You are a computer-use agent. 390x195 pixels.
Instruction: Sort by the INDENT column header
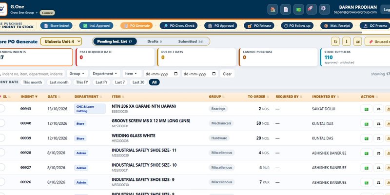29,97
